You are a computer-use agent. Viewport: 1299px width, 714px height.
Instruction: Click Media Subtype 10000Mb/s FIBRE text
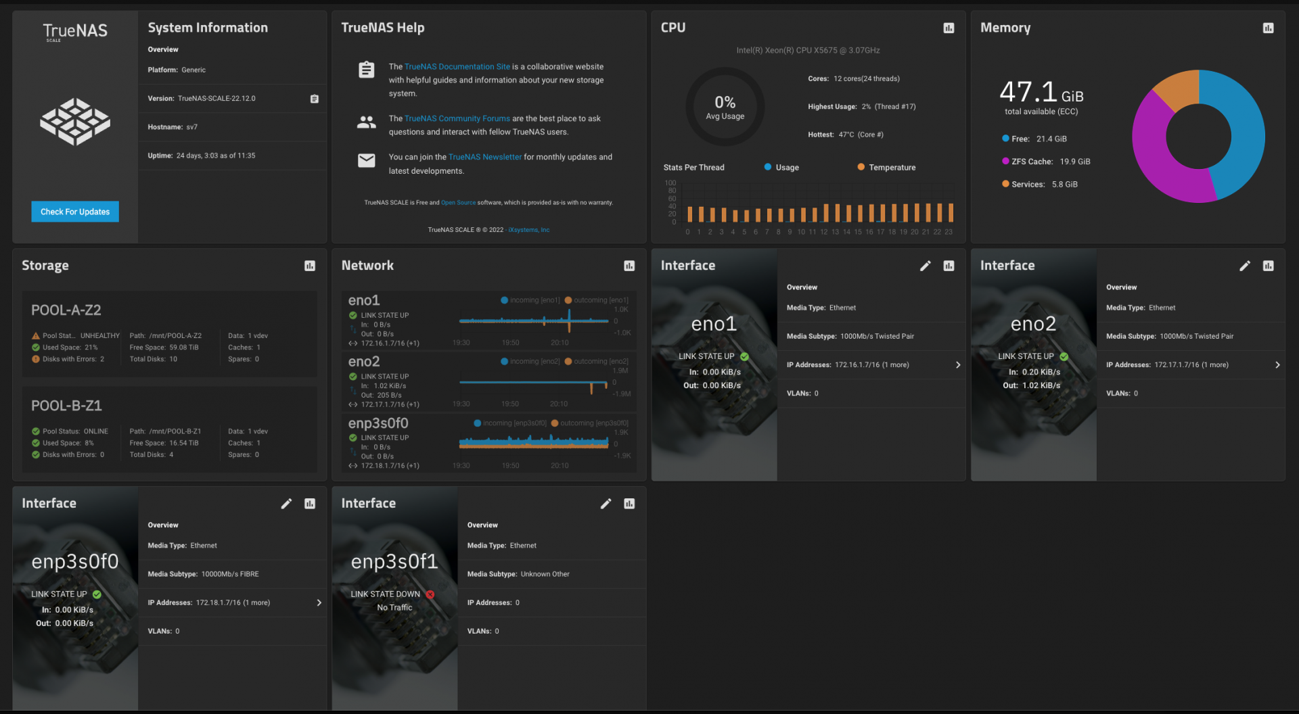pos(203,574)
